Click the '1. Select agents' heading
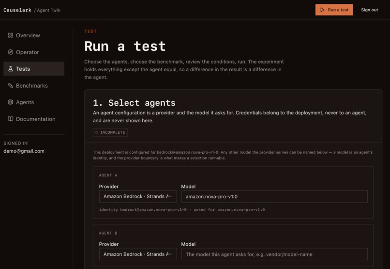The height and width of the screenshot is (269, 390). tap(134, 103)
